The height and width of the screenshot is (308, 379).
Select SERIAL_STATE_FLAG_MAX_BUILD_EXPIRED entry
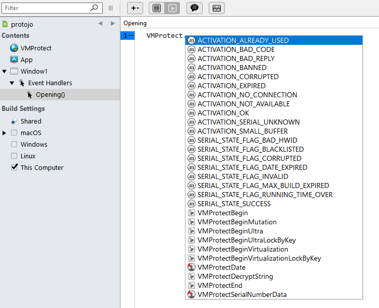(274, 186)
